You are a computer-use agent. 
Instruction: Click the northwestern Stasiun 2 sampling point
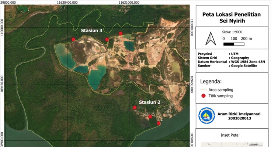click(135, 108)
